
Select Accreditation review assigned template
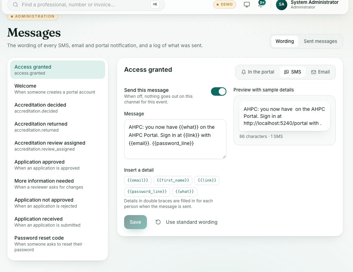(57, 146)
